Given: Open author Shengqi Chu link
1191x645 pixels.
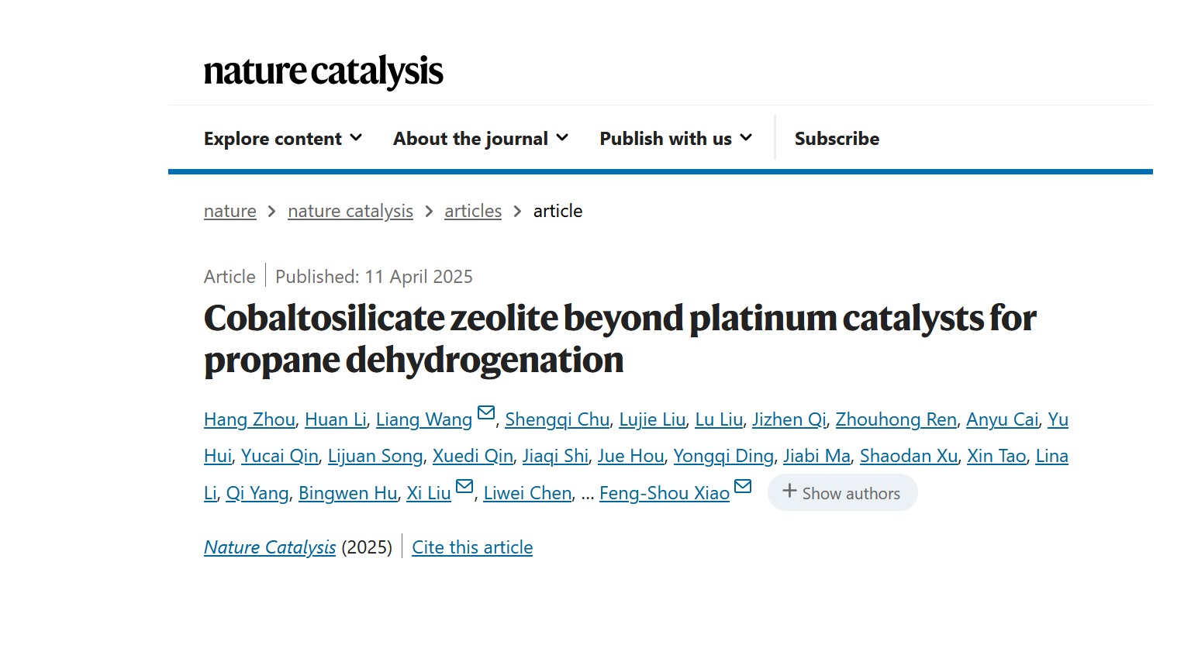Looking at the screenshot, I should click(x=558, y=419).
